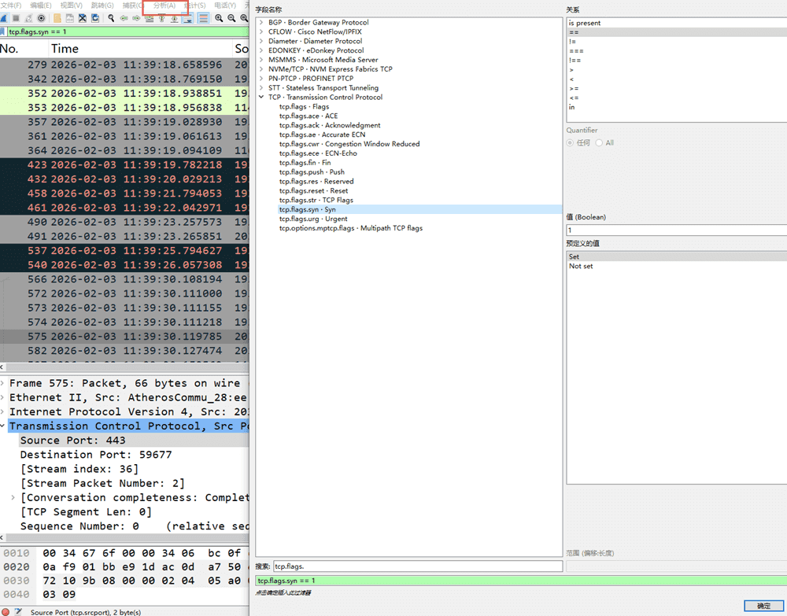Image resolution: width=787 pixels, height=616 pixels.
Task: Open the 视图(V) menu
Action: pos(71,6)
